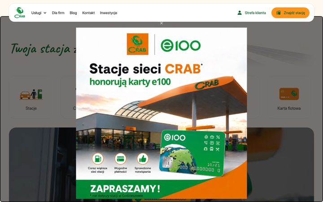The image size is (323, 202).
Task: Click the fuel pump icon in popup
Action: tap(98, 159)
